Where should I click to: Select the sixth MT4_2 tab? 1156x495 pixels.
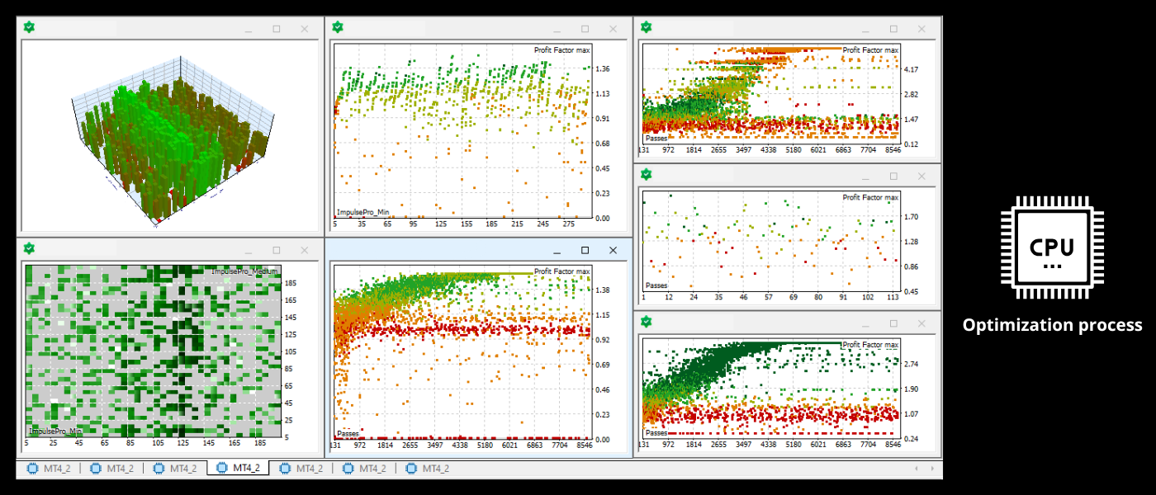click(364, 469)
